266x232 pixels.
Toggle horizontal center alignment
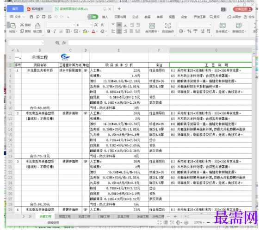pos(119,31)
